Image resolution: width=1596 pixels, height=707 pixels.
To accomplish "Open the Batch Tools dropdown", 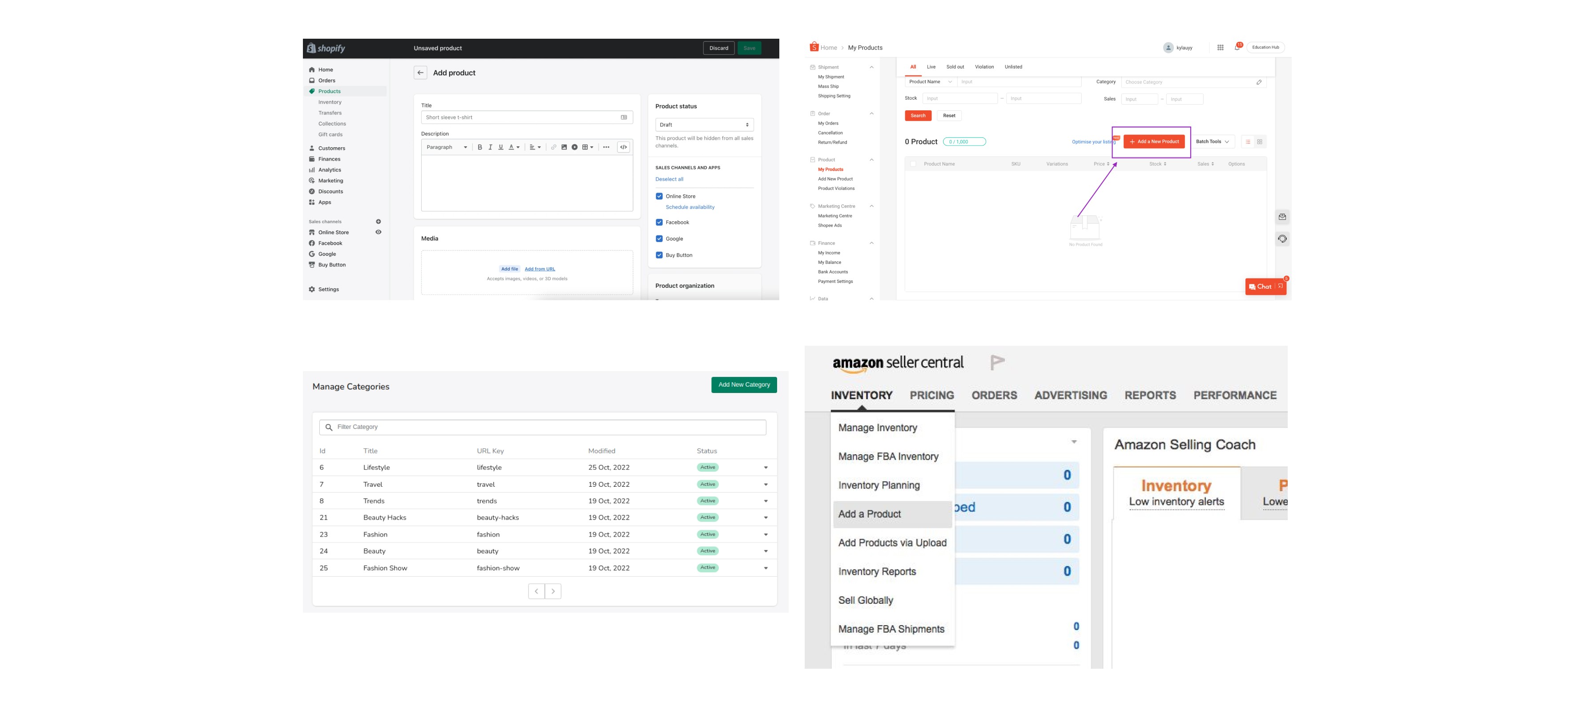I will (1213, 142).
